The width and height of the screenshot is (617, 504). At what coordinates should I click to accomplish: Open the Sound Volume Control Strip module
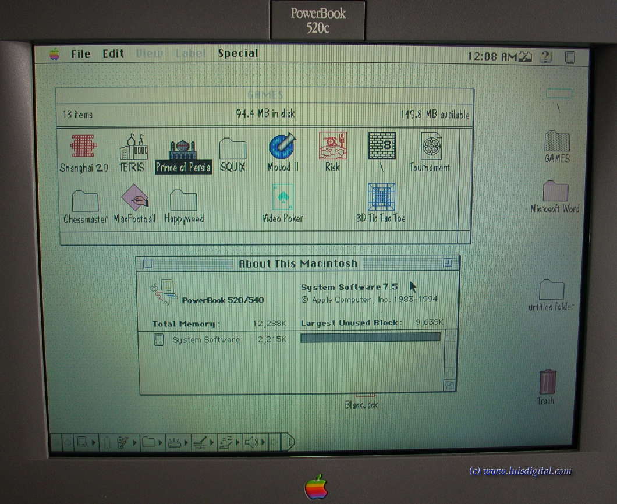click(x=254, y=443)
